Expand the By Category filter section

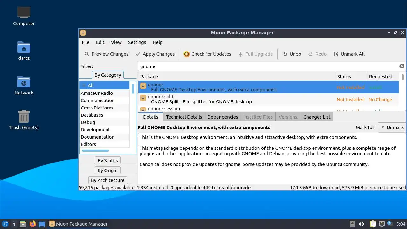108,75
